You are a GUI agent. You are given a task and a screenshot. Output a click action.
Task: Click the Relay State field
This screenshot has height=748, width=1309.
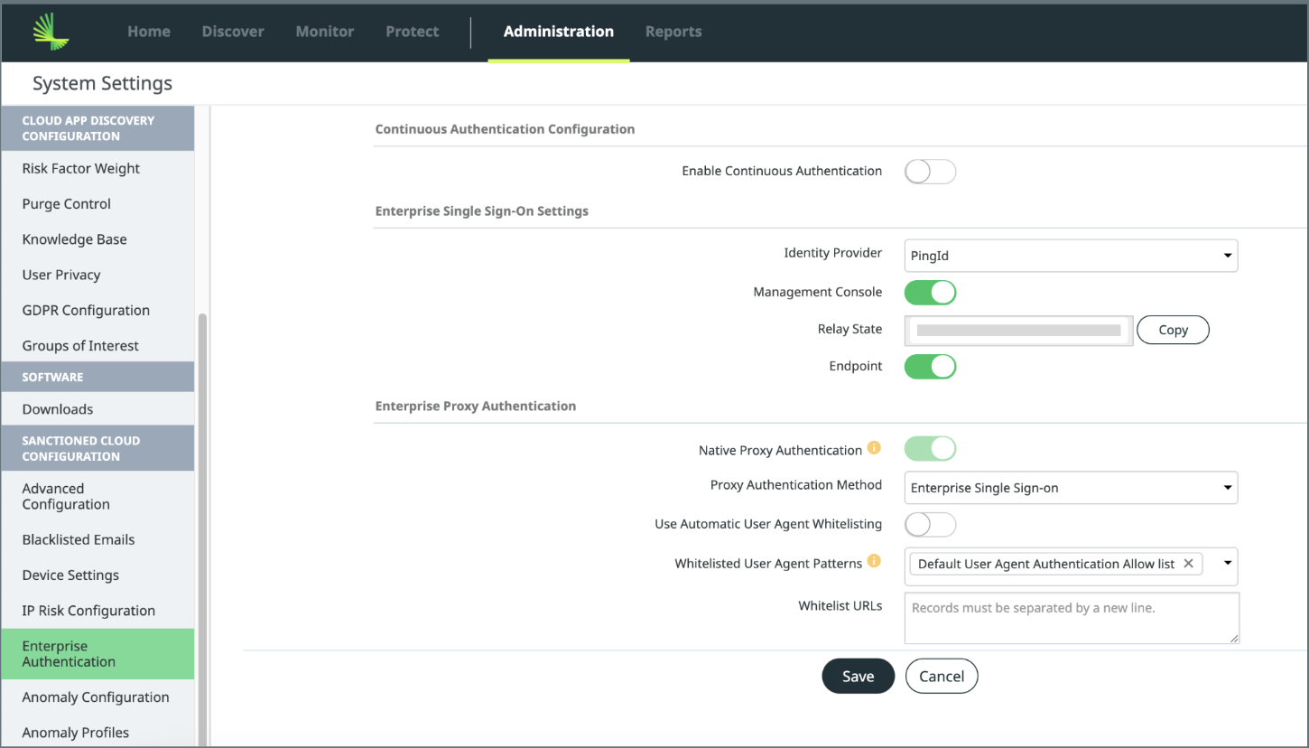pyautogui.click(x=1018, y=331)
